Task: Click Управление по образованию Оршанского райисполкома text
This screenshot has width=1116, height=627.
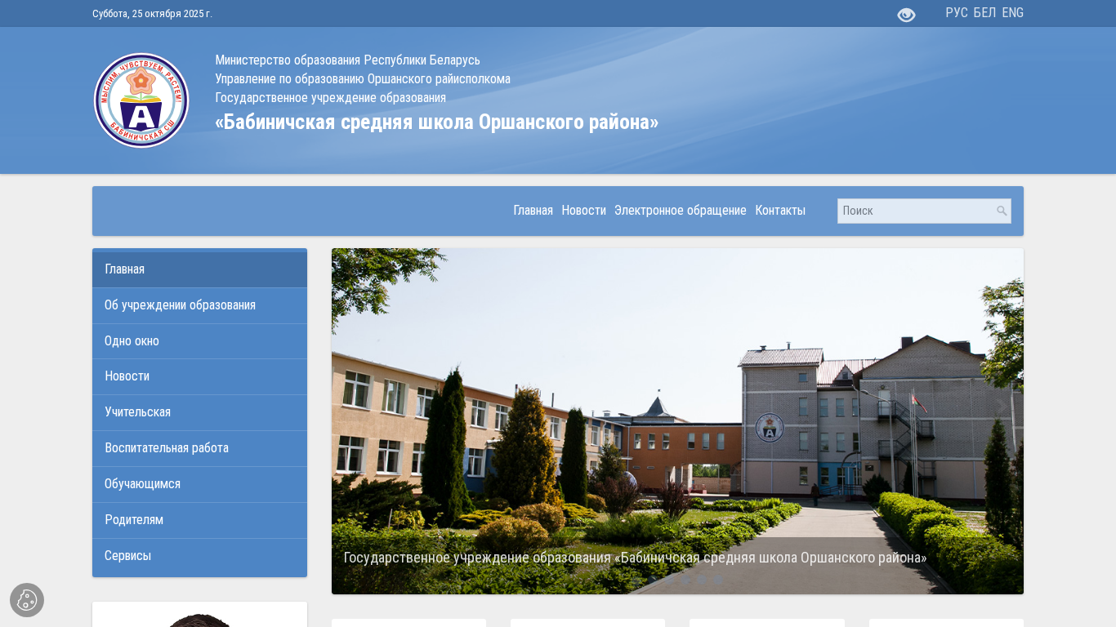Action: point(363,78)
